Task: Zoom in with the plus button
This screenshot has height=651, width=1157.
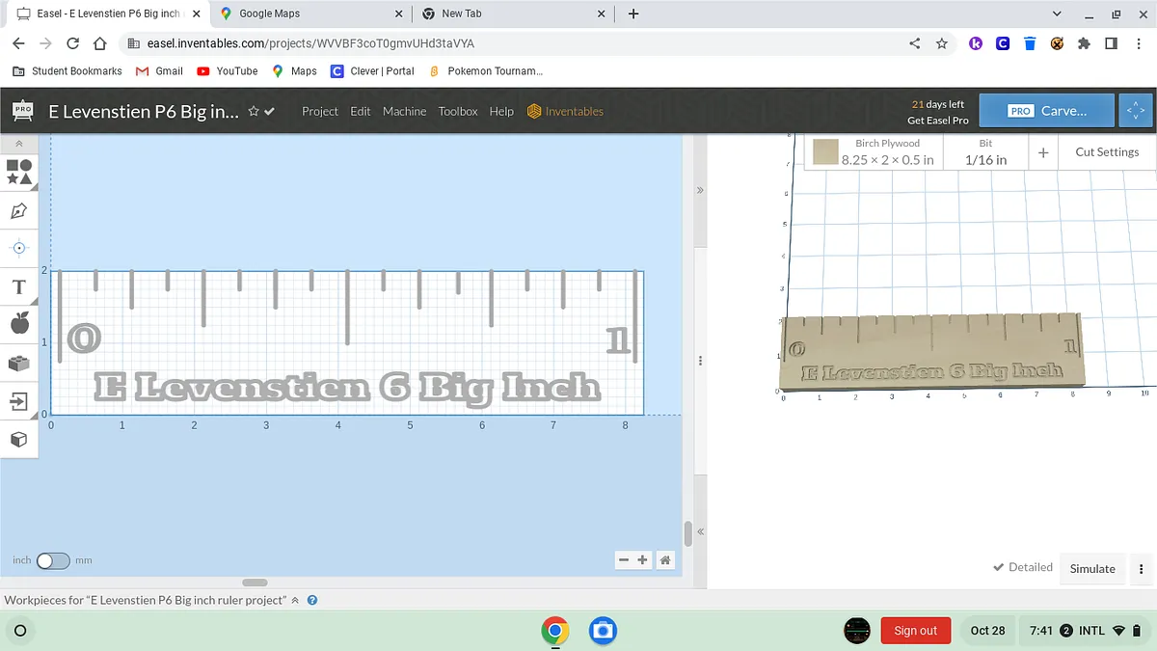Action: [x=643, y=560]
